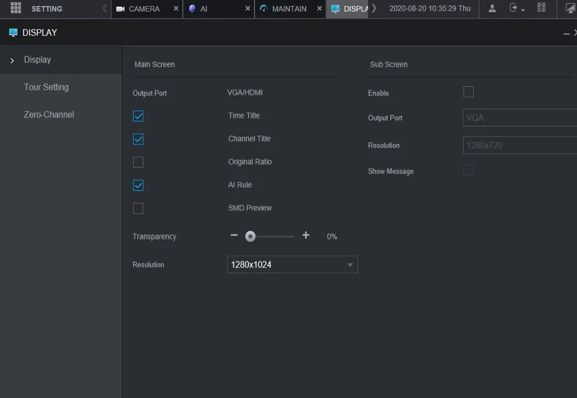Uncheck the Time Title checkbox
The image size is (577, 398).
[x=138, y=116]
